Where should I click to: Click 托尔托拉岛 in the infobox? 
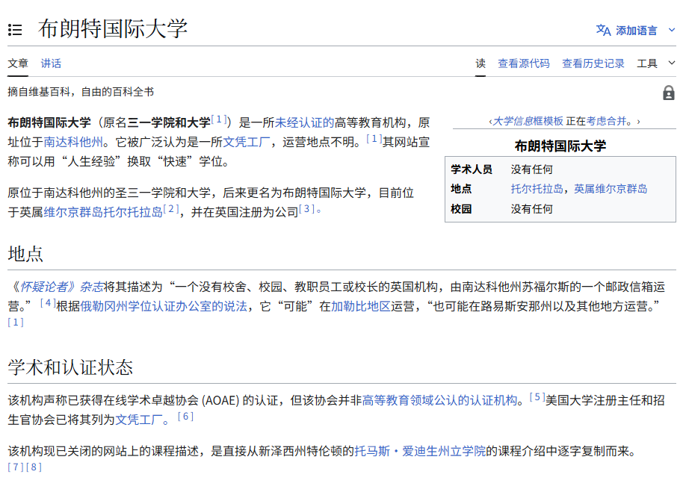[x=538, y=189]
